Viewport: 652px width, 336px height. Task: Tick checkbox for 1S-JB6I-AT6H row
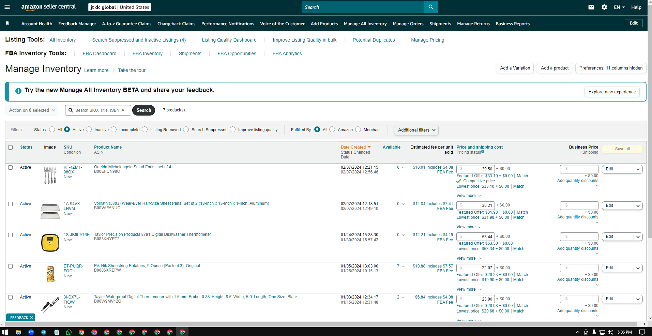pyautogui.click(x=11, y=235)
